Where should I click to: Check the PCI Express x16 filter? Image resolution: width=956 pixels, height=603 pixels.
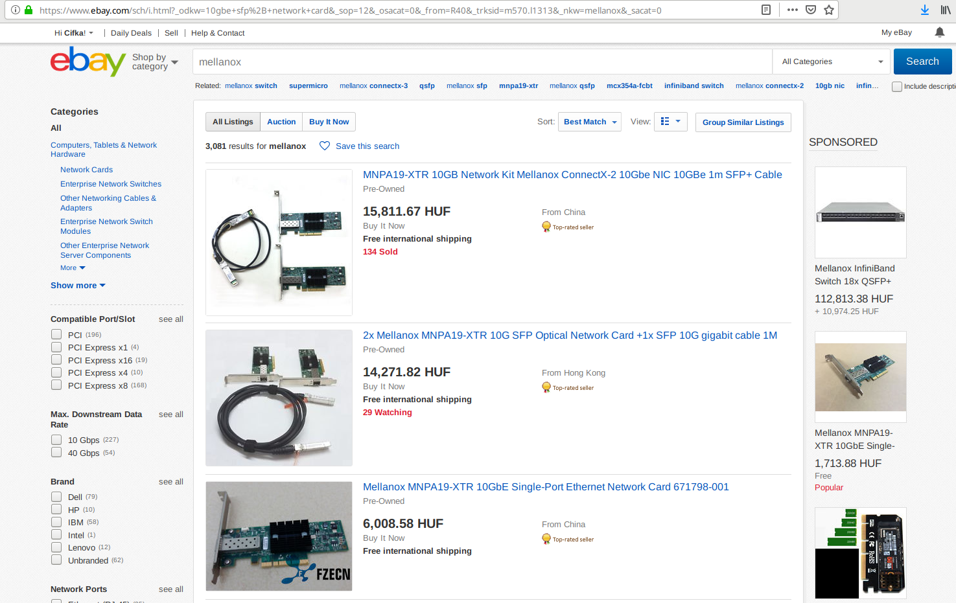56,359
